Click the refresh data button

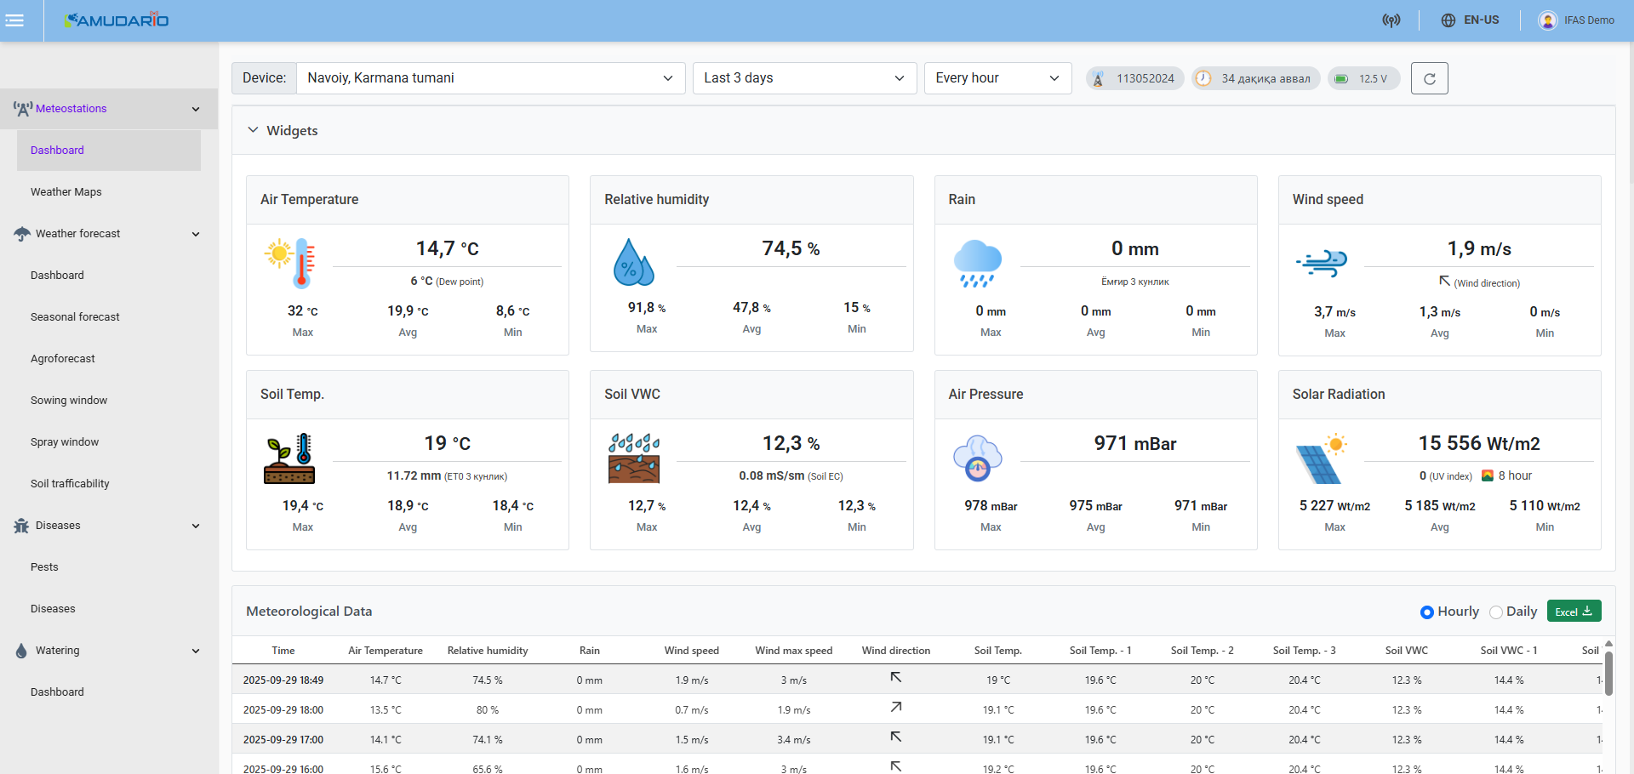[x=1429, y=78]
